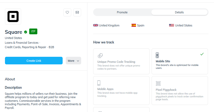Click the Create Link button

34,61
